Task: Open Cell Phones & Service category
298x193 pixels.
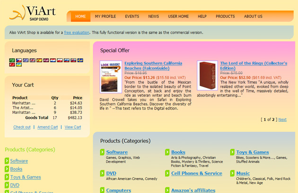Action: [x=197, y=173]
